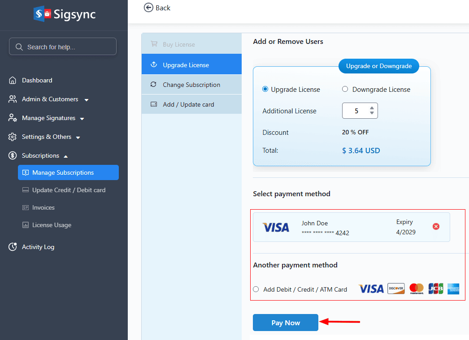This screenshot has height=340, width=469.
Task: Click the Pay Now button
Action: (286, 323)
